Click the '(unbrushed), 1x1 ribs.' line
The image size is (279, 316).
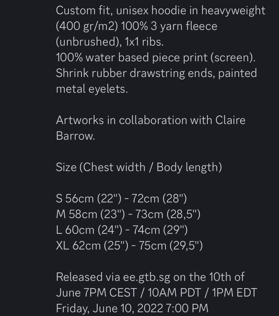coord(110,42)
